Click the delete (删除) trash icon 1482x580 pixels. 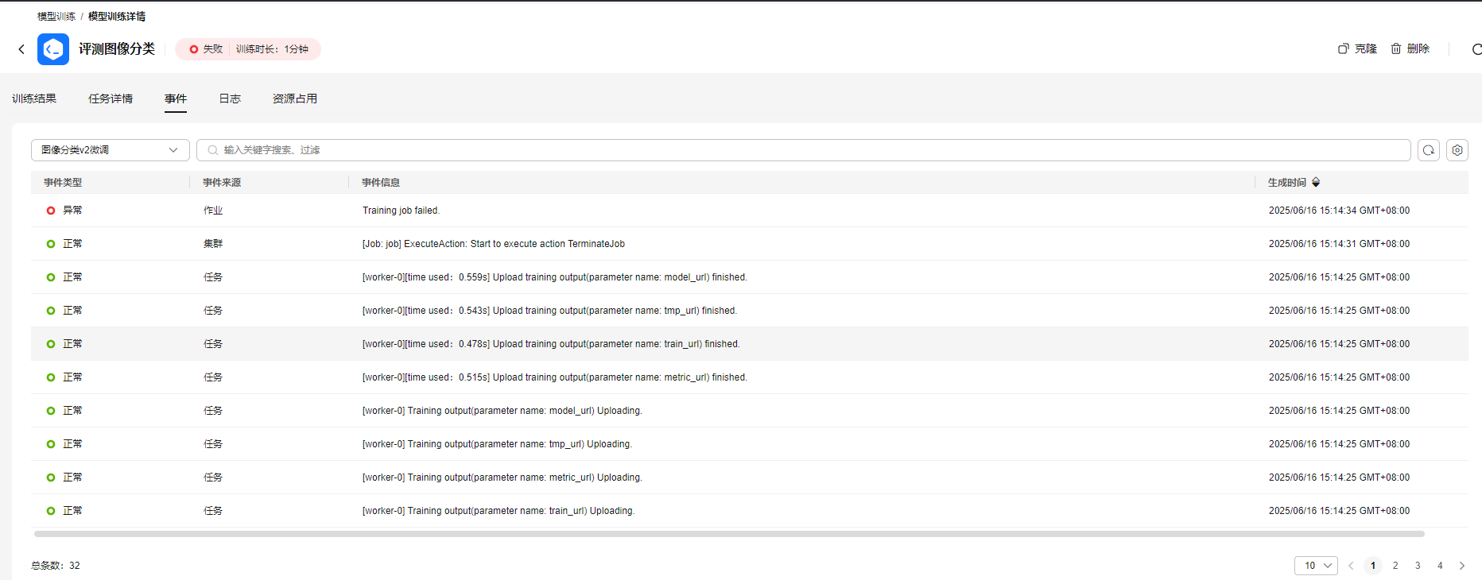pyautogui.click(x=1396, y=48)
